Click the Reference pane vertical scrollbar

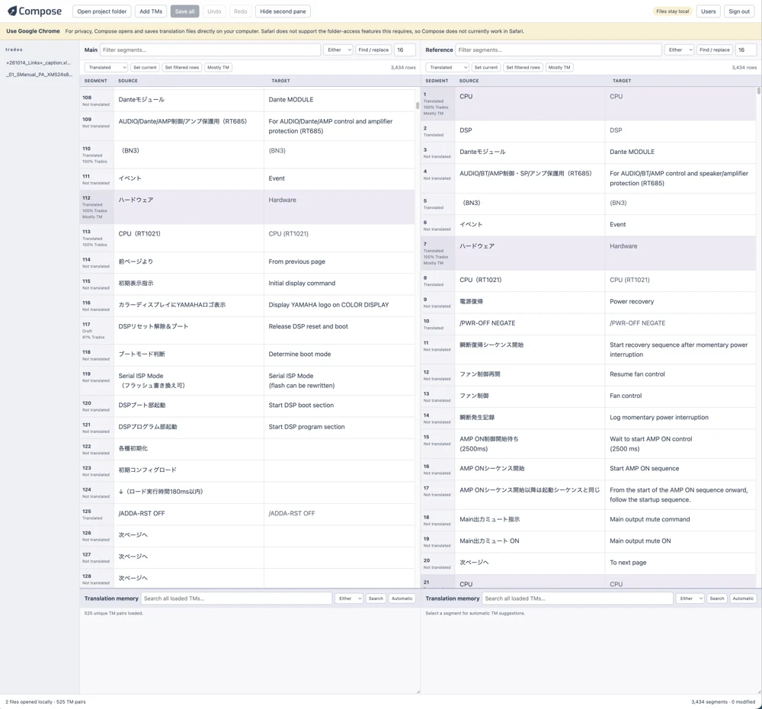pyautogui.click(x=759, y=91)
